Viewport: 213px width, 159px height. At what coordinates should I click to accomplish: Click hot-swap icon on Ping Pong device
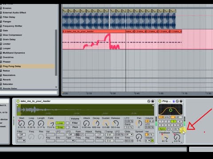click(x=177, y=101)
